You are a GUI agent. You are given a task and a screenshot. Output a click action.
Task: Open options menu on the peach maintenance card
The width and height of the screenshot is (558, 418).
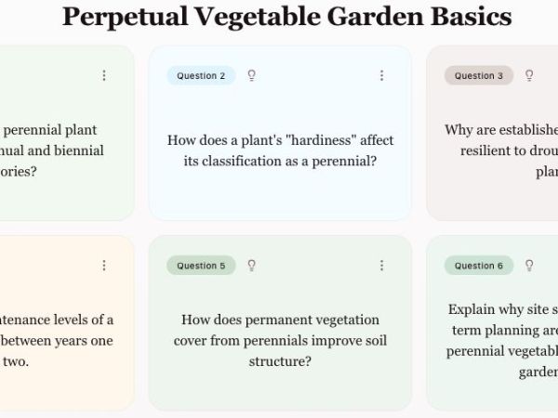tap(103, 266)
